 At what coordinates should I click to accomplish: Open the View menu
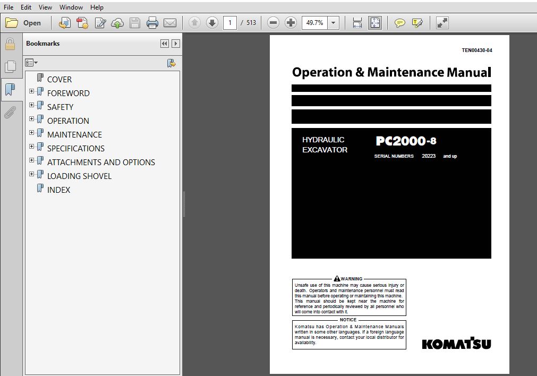(45, 7)
